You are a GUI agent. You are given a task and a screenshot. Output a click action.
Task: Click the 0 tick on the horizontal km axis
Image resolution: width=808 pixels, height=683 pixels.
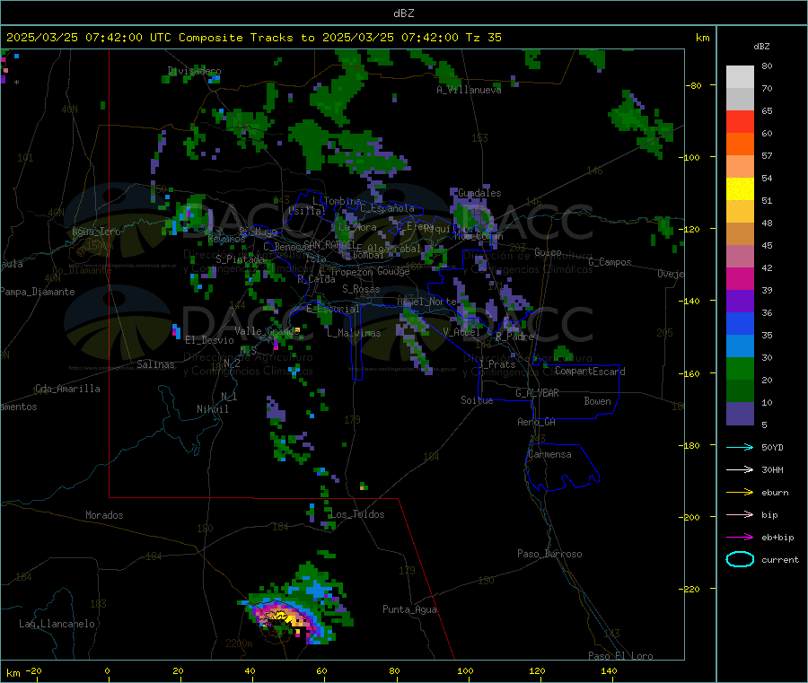tap(107, 671)
